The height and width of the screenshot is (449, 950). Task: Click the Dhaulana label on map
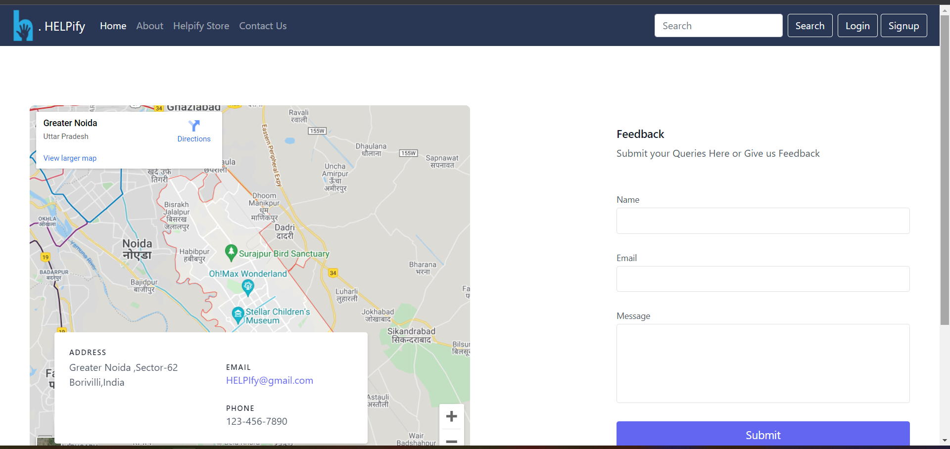click(371, 150)
